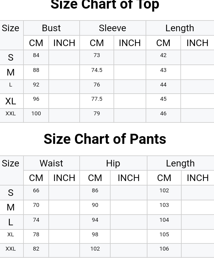Select the Bust column header

pos(51,28)
